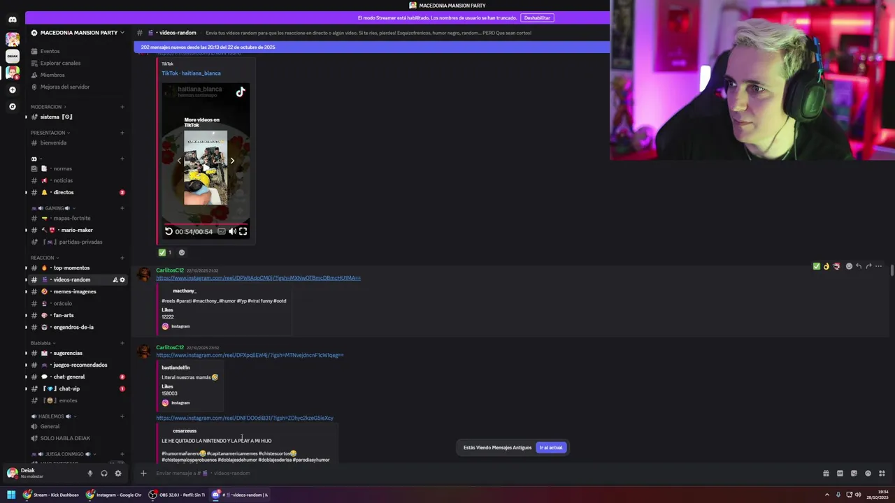The image size is (895, 503).
Task: Toggle microphone mute in user panel
Action: pos(89,473)
